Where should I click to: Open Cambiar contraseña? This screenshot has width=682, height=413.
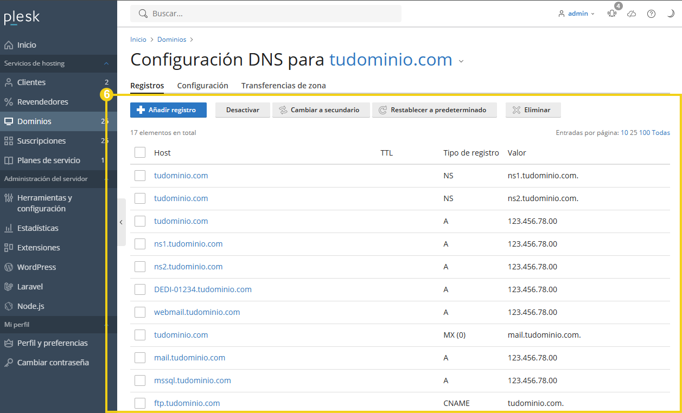click(x=58, y=363)
